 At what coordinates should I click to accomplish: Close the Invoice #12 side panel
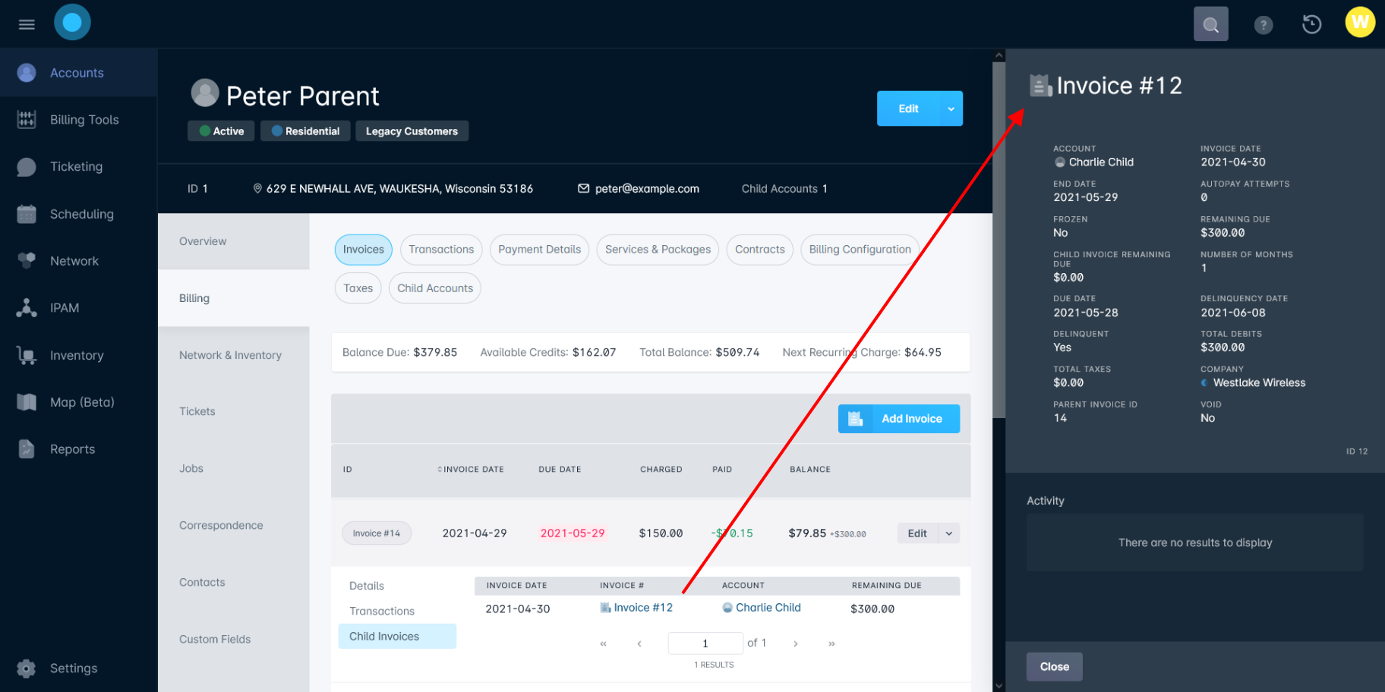point(1054,667)
